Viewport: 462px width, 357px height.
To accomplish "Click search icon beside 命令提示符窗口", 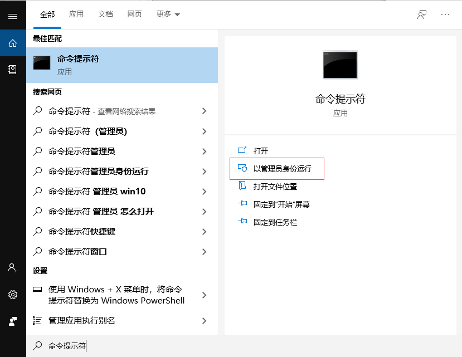I will click(x=37, y=252).
